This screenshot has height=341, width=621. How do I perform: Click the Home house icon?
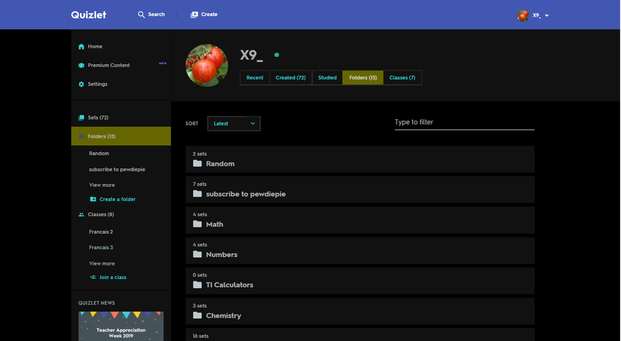(x=81, y=46)
